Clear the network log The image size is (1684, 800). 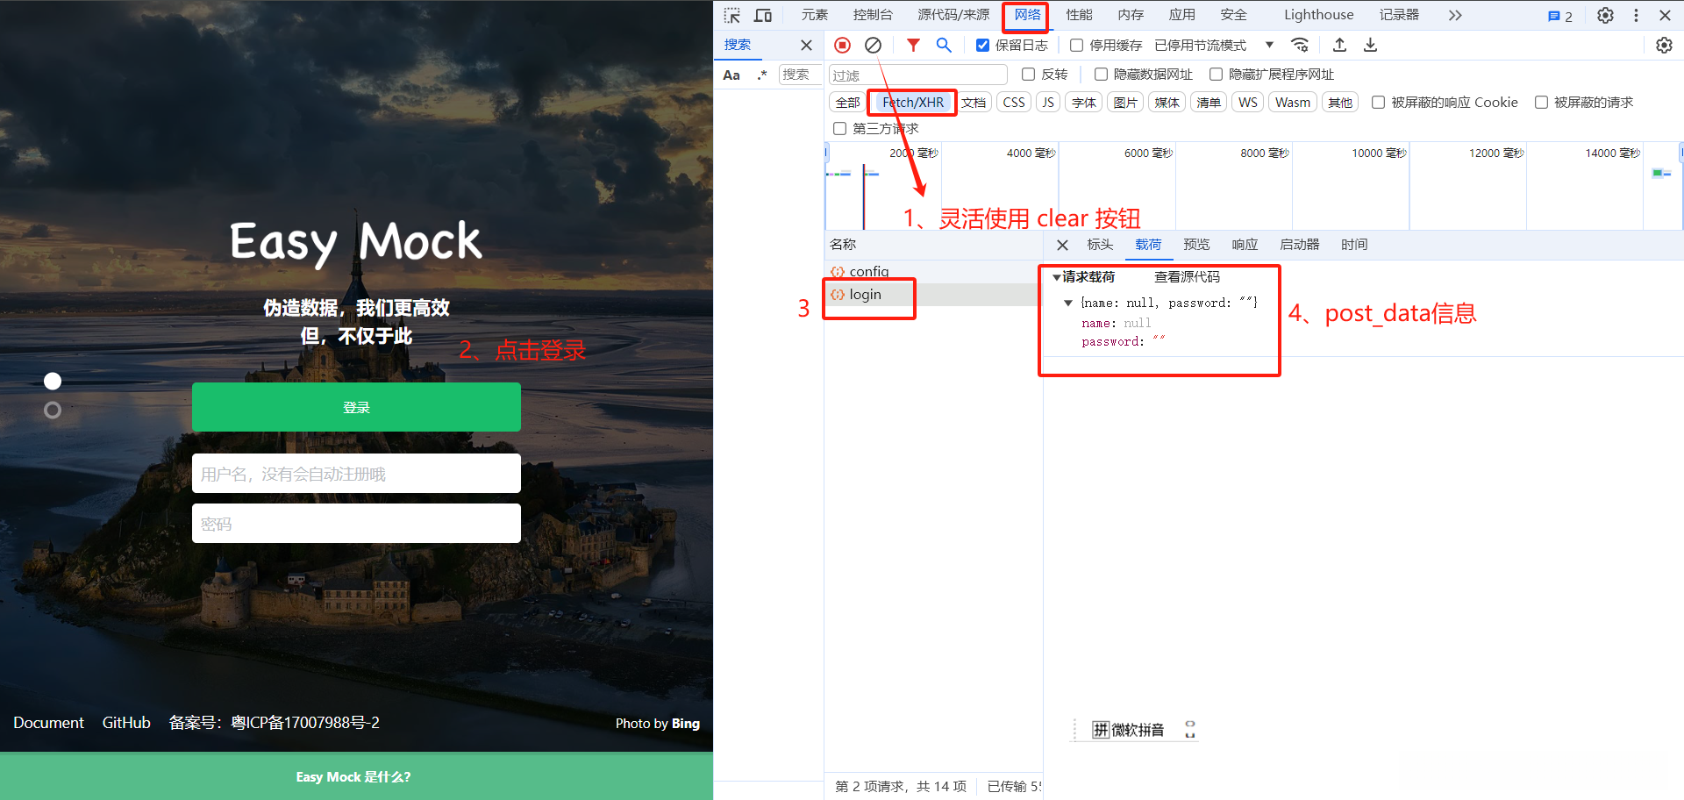pyautogui.click(x=873, y=45)
